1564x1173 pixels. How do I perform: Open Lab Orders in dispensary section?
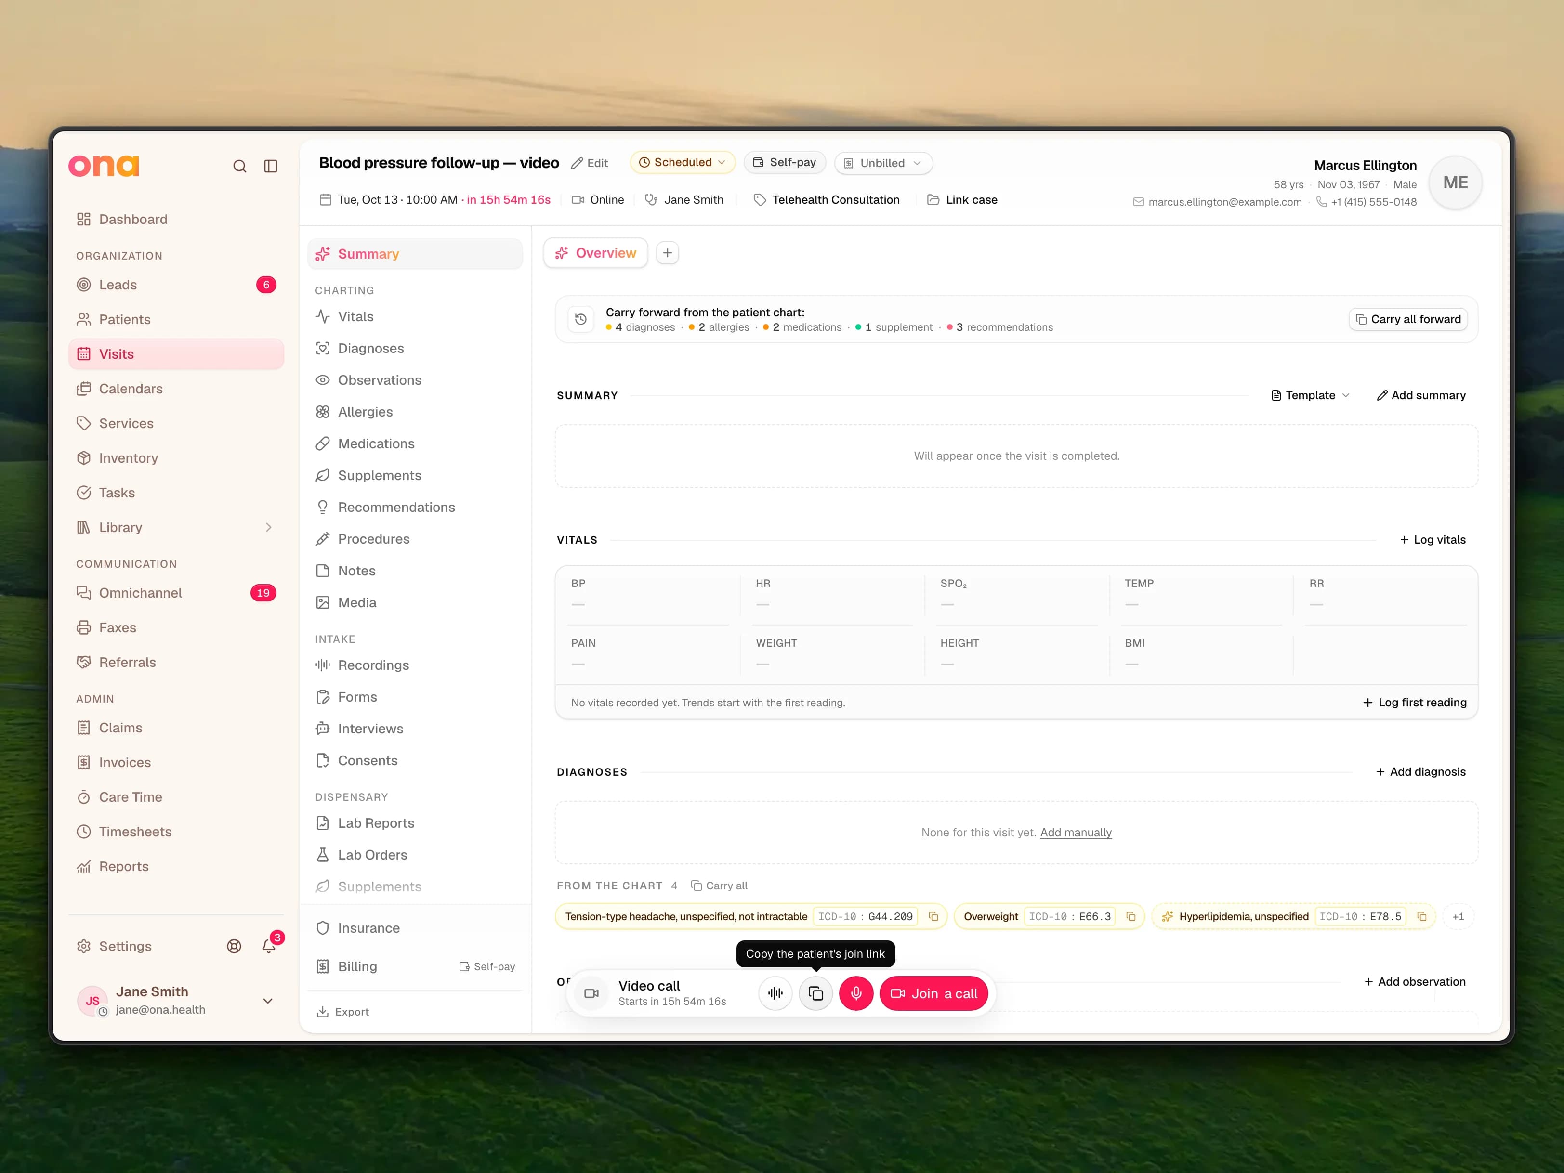pos(415,855)
